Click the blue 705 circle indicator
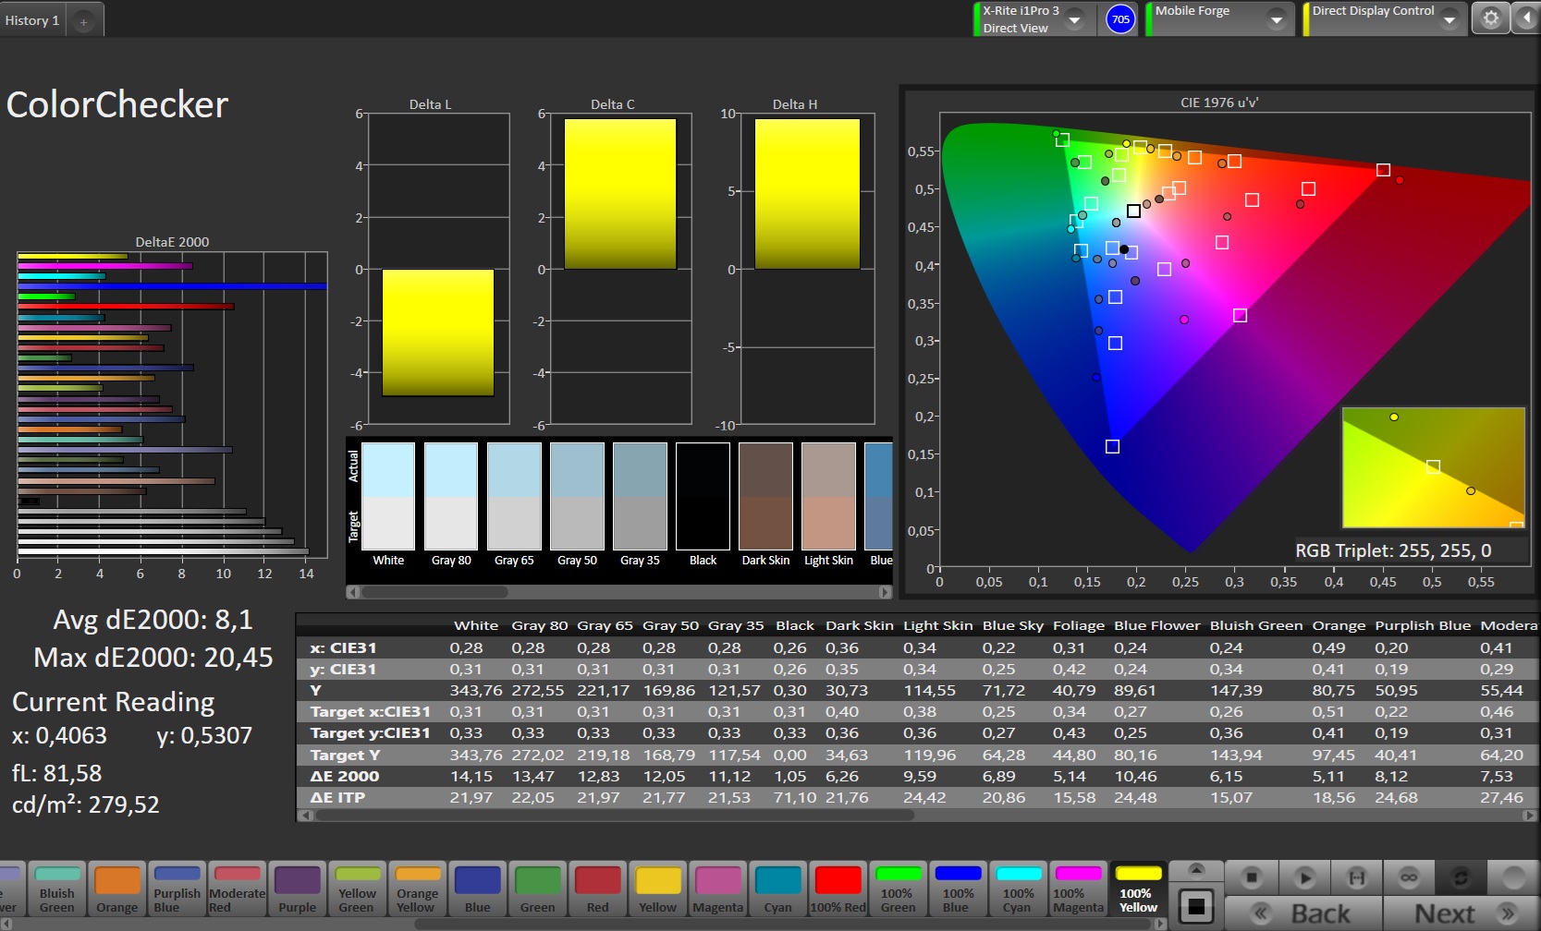This screenshot has height=931, width=1541. pyautogui.click(x=1120, y=19)
